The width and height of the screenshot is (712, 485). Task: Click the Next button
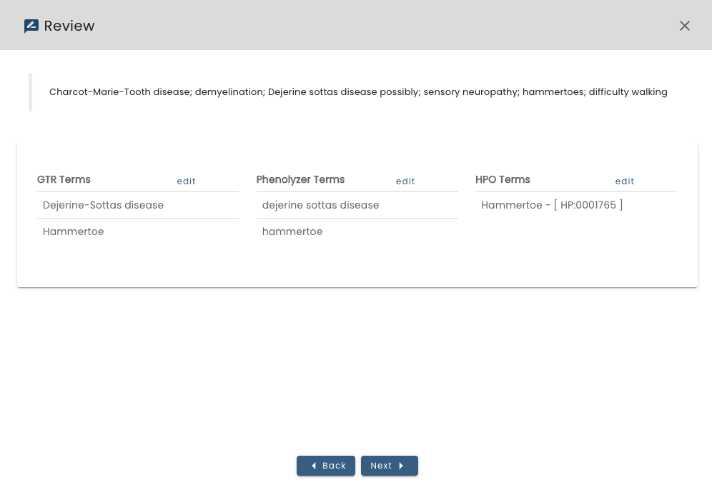[x=390, y=465]
